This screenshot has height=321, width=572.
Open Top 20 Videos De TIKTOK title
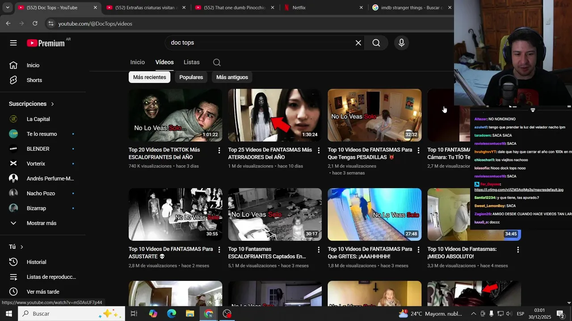tap(164, 153)
